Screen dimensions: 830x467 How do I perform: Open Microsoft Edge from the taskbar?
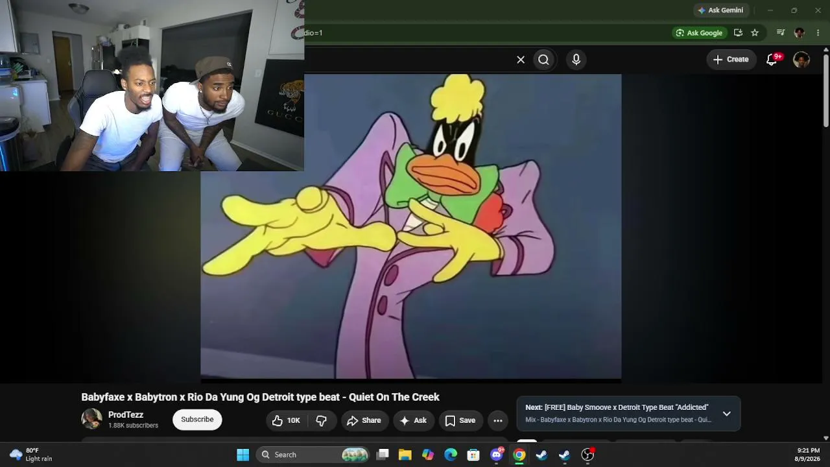coord(451,455)
